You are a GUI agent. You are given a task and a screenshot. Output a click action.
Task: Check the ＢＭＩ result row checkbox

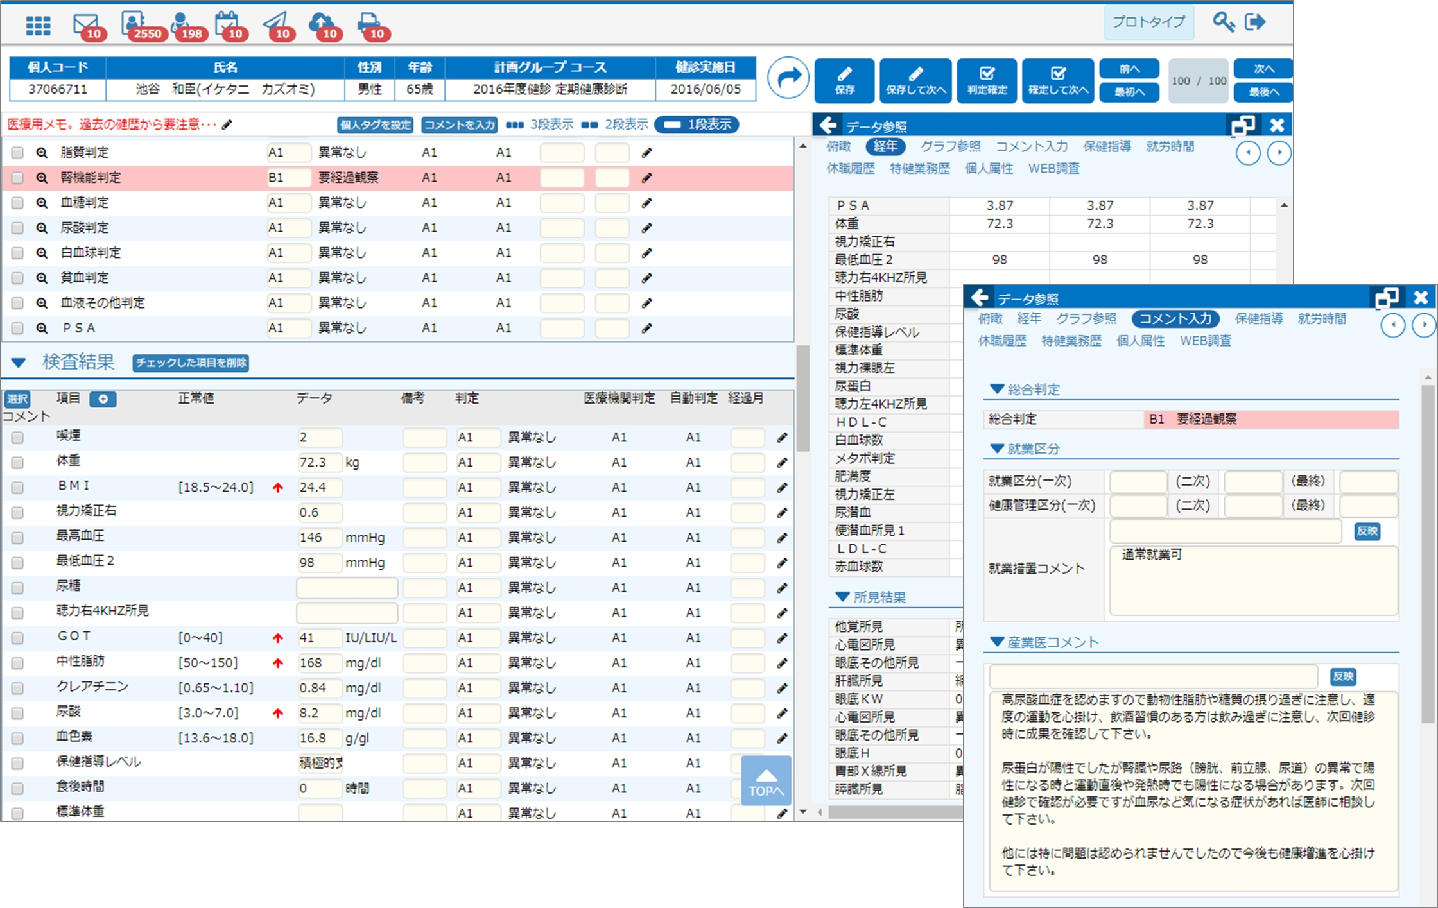tap(17, 488)
